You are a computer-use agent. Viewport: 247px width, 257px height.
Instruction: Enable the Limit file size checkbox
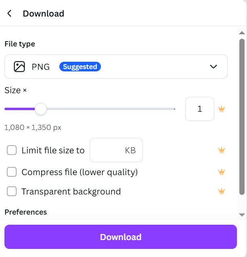coord(12,150)
